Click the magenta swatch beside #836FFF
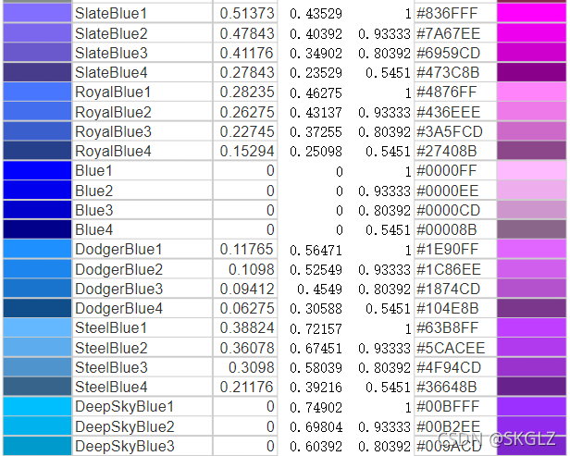Viewport: 570px width, 456px height. pyautogui.click(x=531, y=14)
